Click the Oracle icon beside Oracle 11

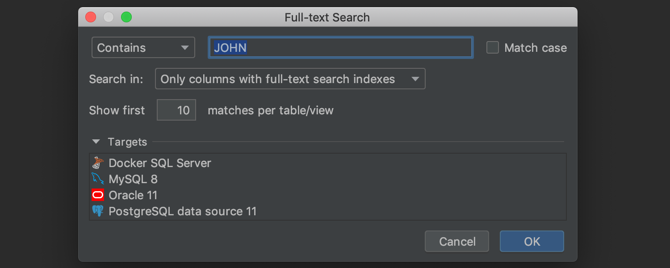pos(98,195)
